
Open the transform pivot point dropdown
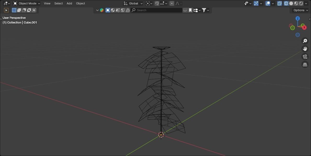149,3
